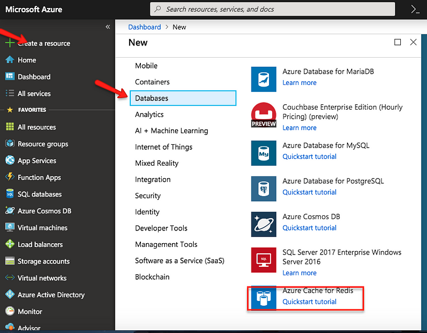Select the Identity category

click(147, 212)
